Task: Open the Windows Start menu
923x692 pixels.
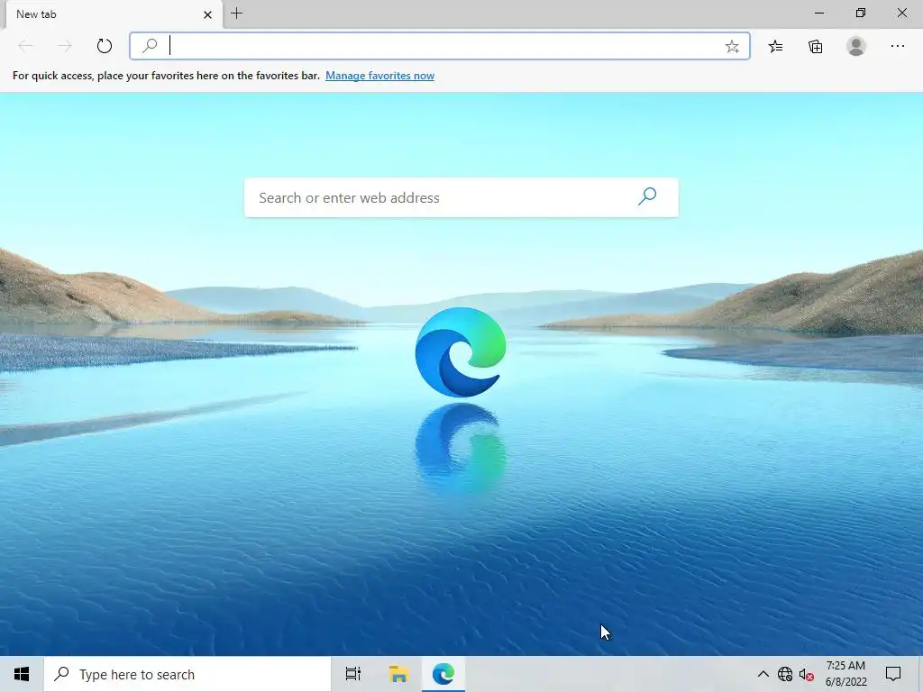Action: pos(22,674)
